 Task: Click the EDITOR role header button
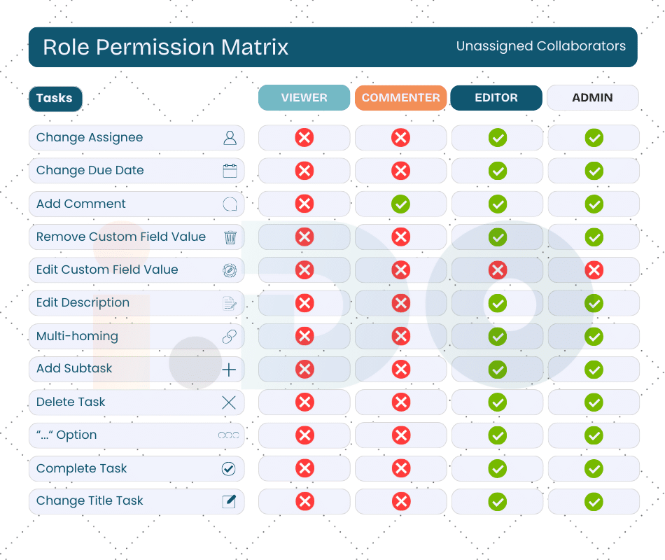coord(496,98)
